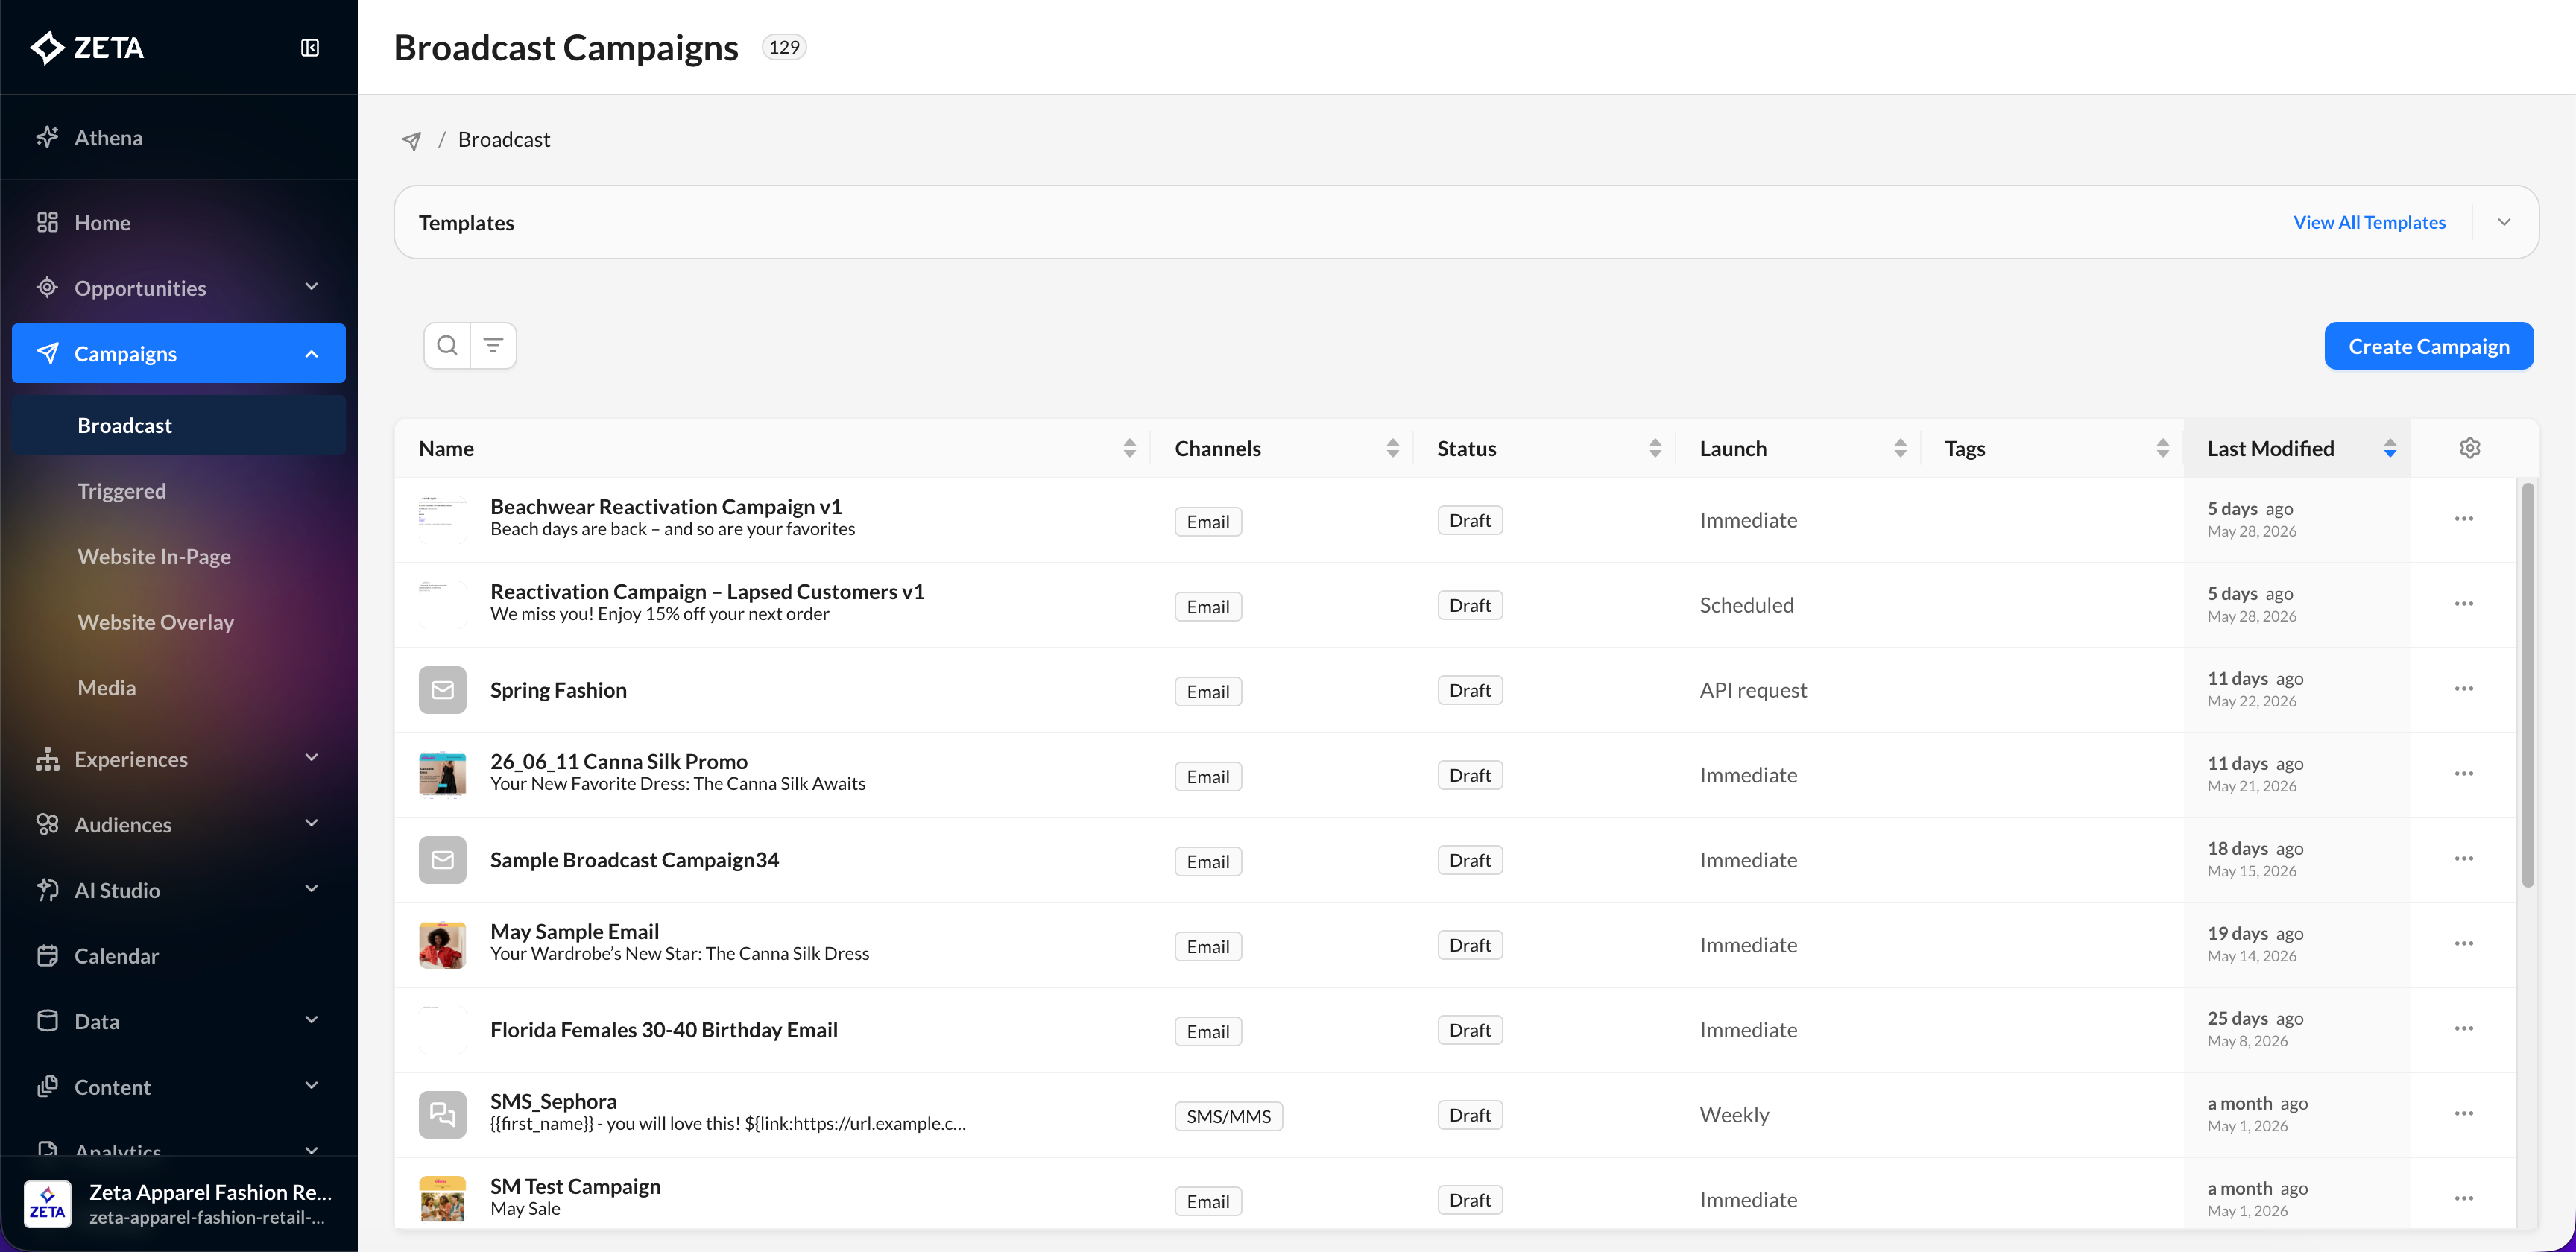The image size is (2576, 1252).
Task: Open the Calendar icon in the sidebar
Action: pyautogui.click(x=47, y=955)
